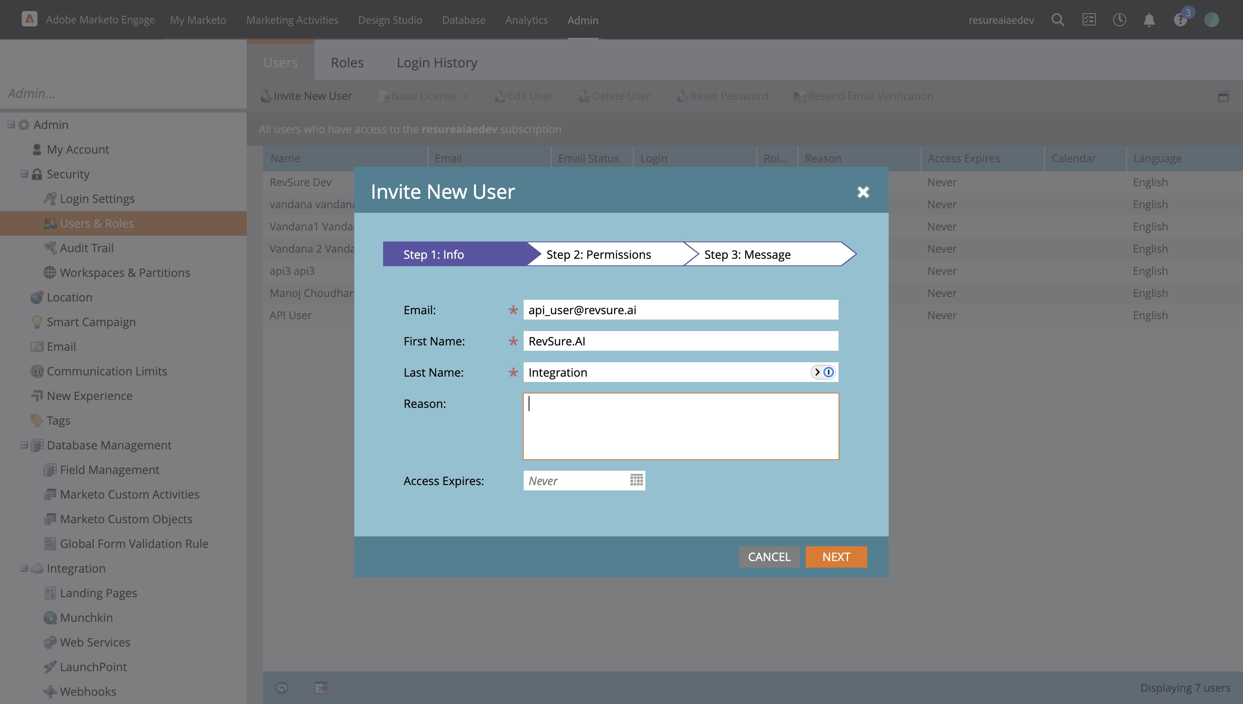The width and height of the screenshot is (1243, 704).
Task: Click the history clock icon in header
Action: (x=1119, y=20)
